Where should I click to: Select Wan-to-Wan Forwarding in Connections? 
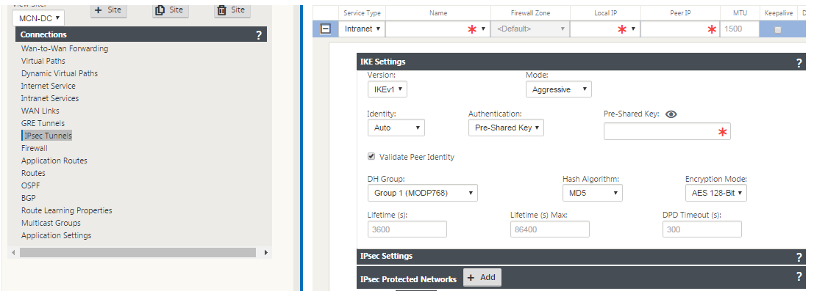[65, 48]
